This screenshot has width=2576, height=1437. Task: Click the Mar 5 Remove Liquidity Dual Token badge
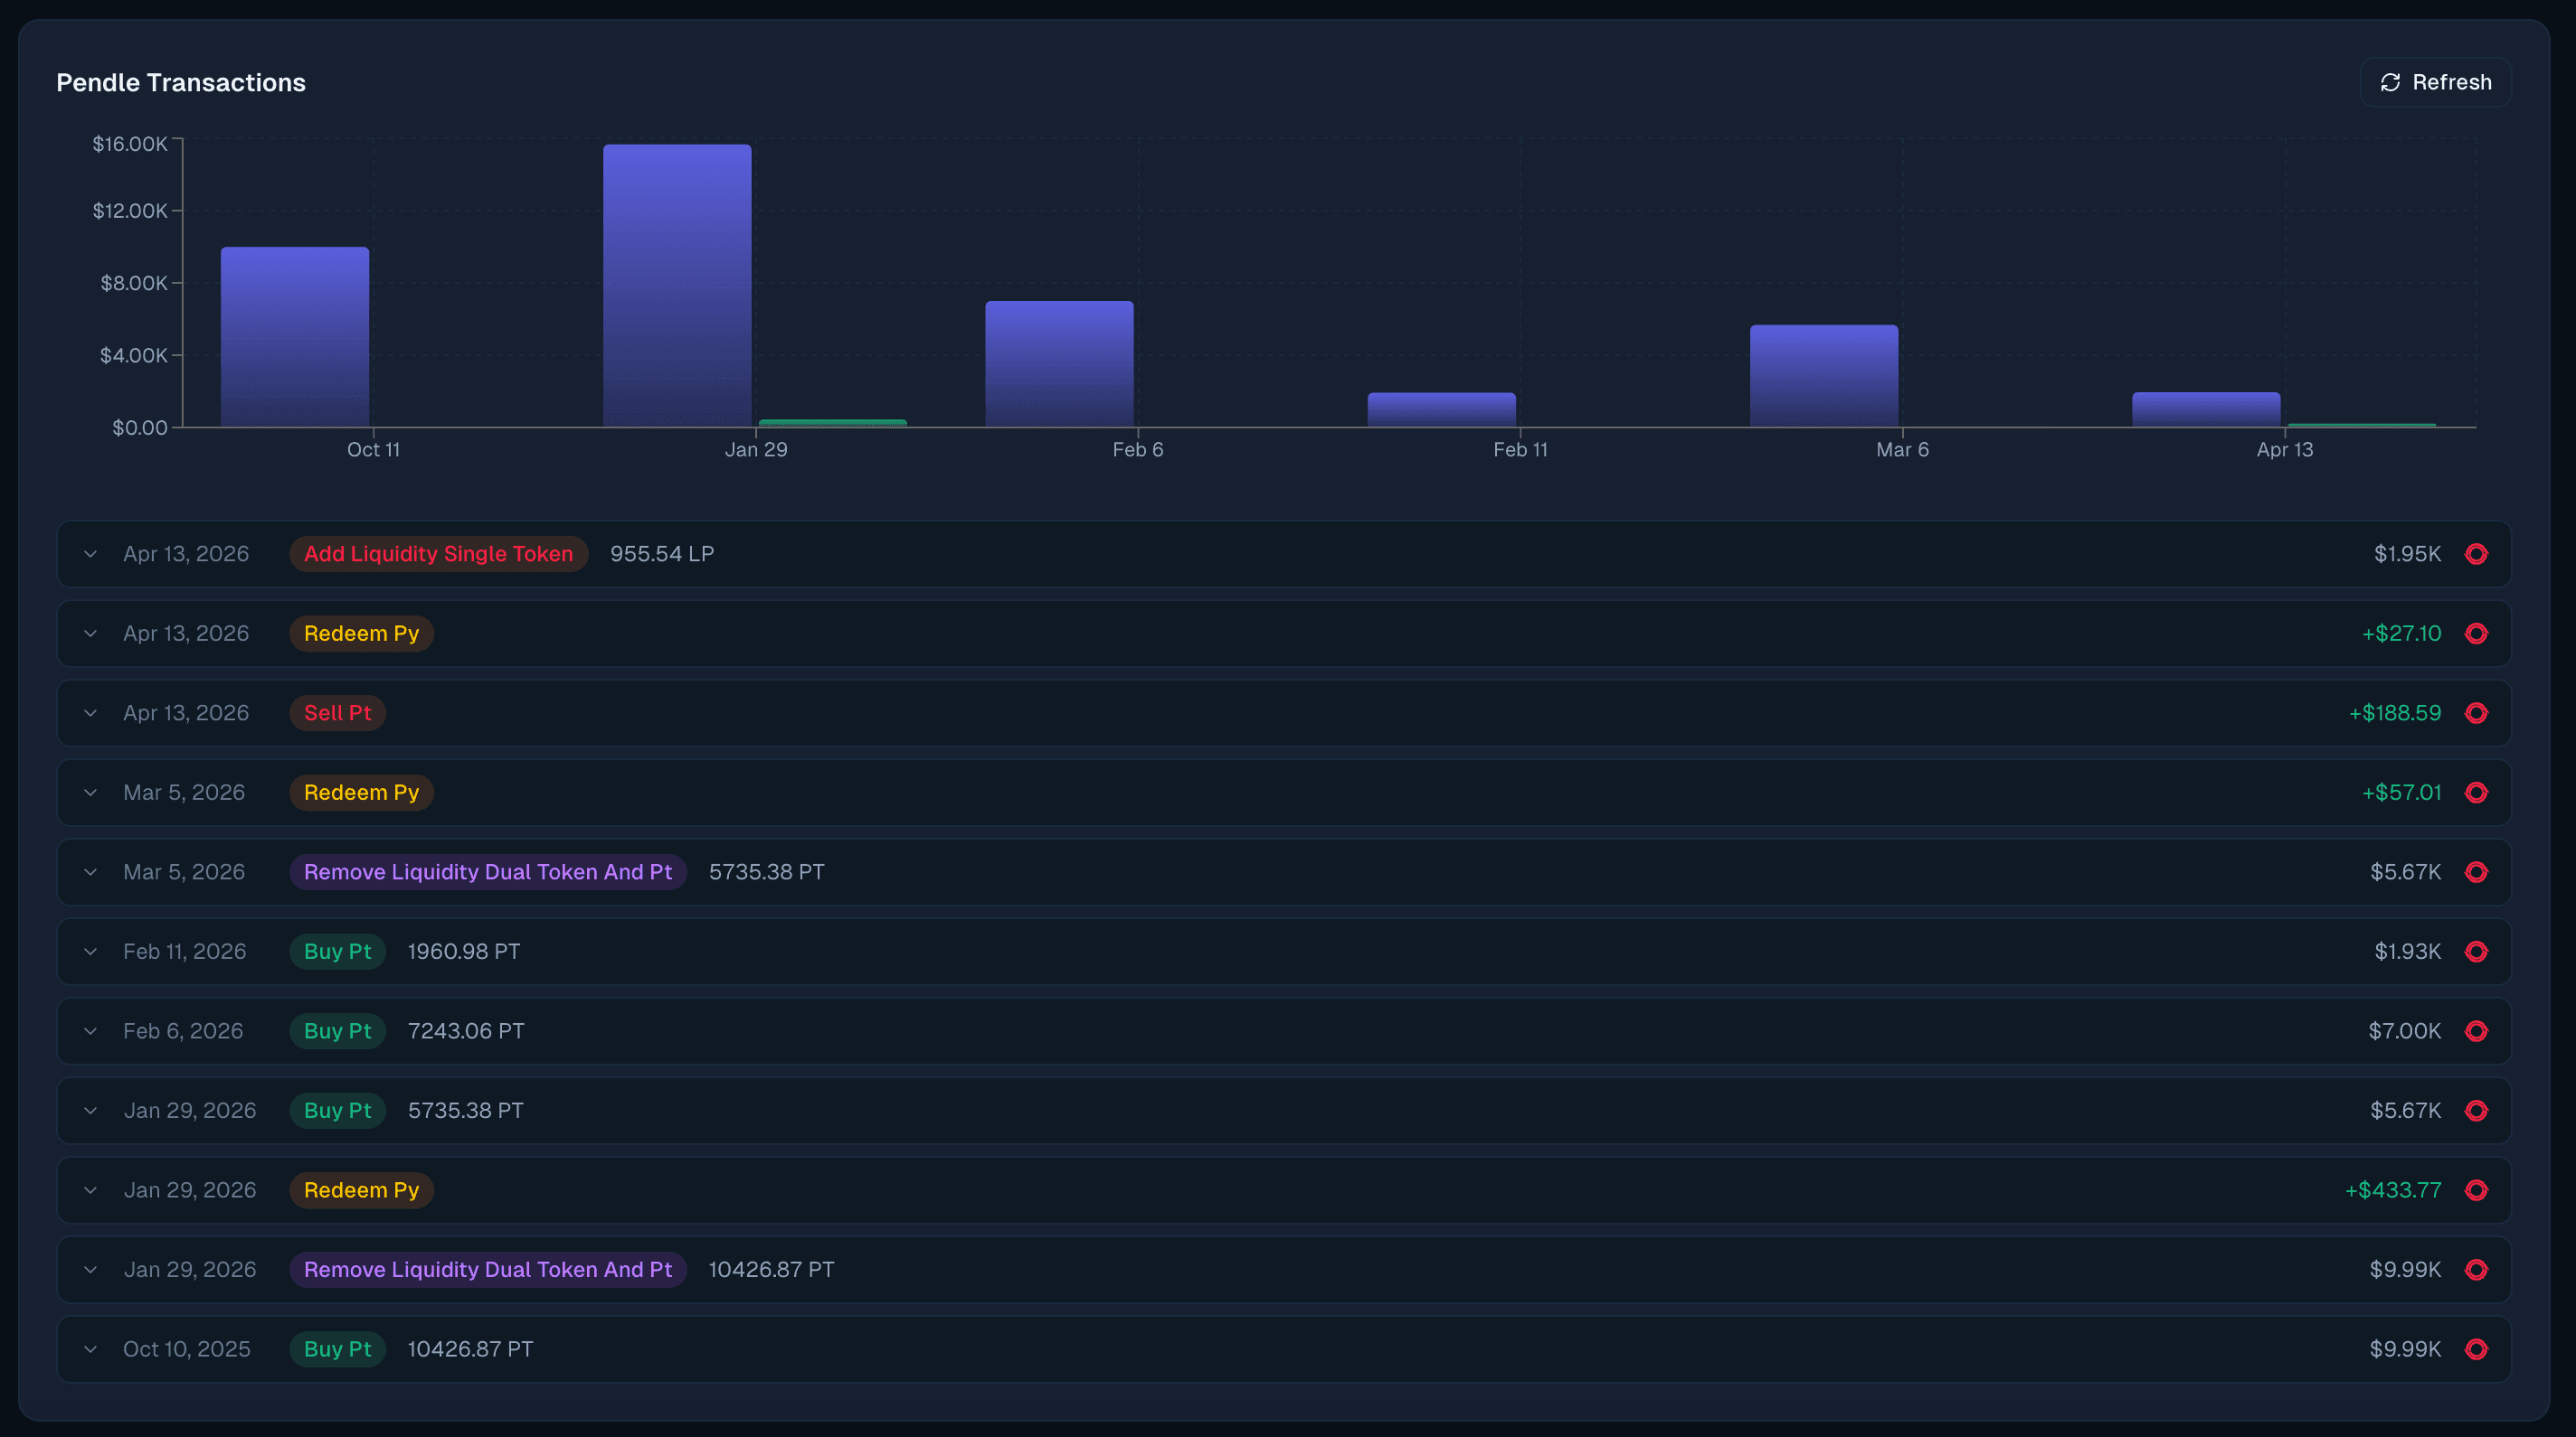(488, 871)
